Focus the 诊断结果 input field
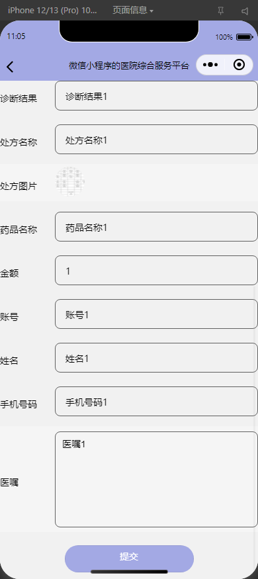The height and width of the screenshot is (579, 258). pyautogui.click(x=156, y=96)
